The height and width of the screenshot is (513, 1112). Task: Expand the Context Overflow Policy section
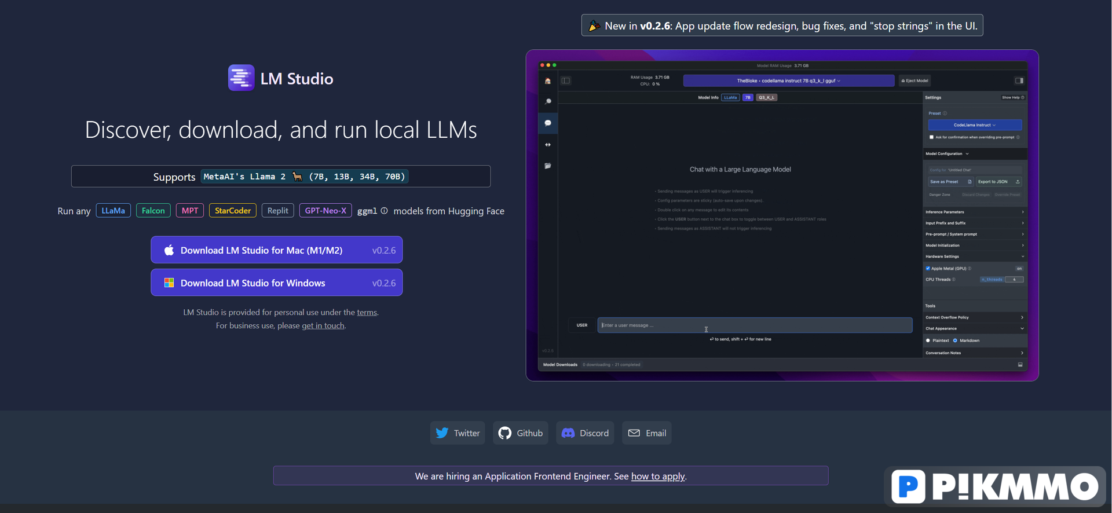(x=975, y=317)
